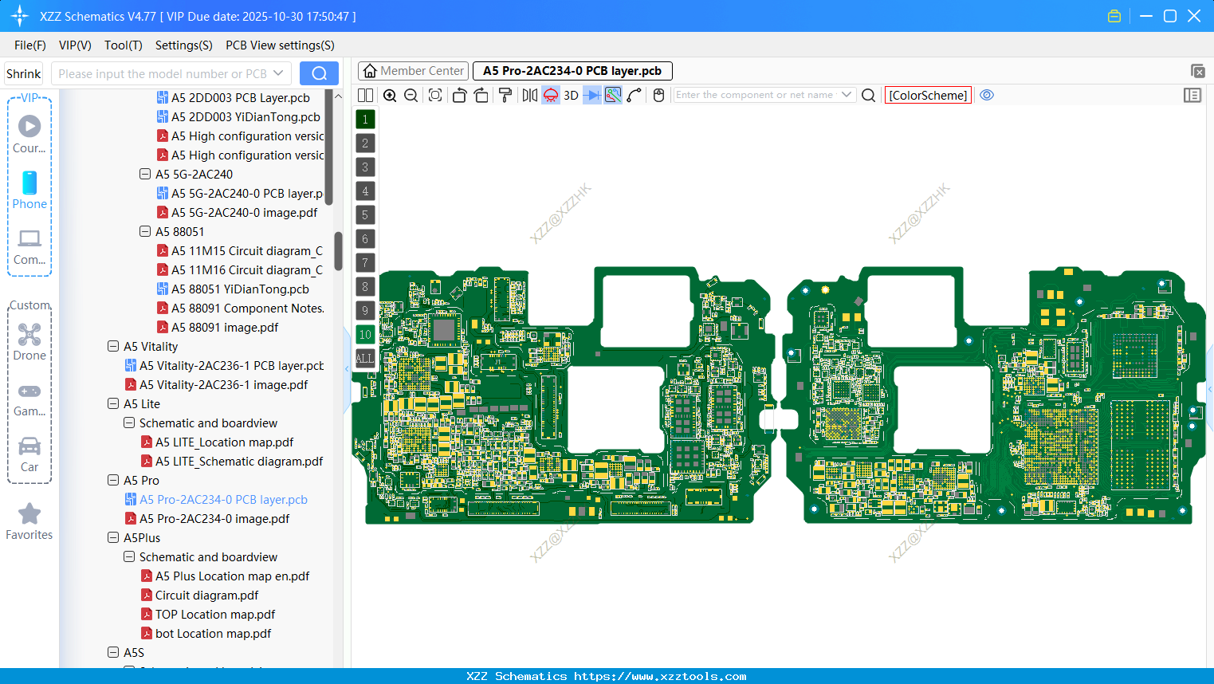1214x684 pixels.
Task: Switch to A5 Pro-2AC234-0 PCB layer tab
Action: (x=572, y=71)
